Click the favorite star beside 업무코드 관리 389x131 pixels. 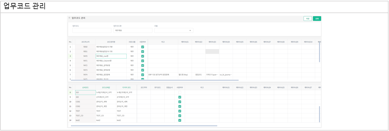click(69, 18)
